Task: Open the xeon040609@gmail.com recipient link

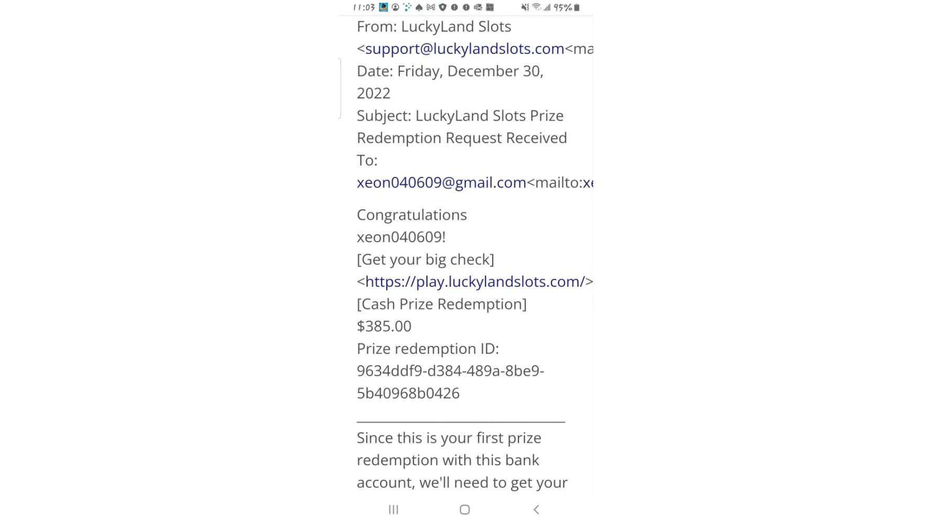Action: (441, 182)
